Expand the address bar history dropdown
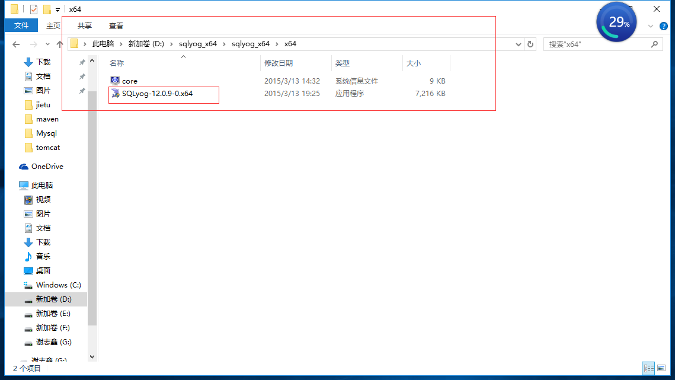675x380 pixels. click(519, 44)
